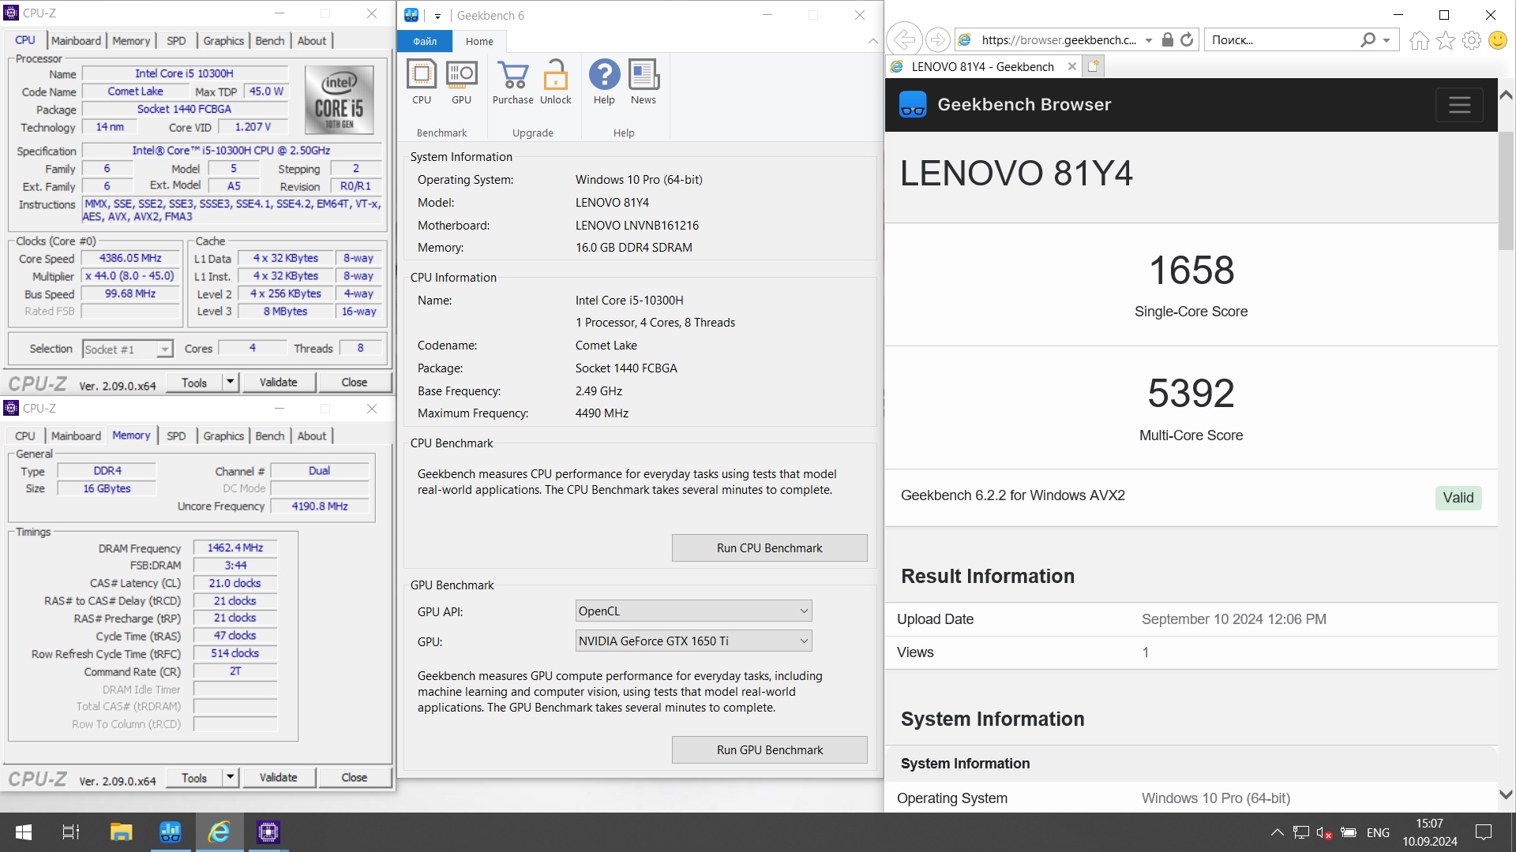
Task: Click the Unlock padlock icon in Geekbench
Action: click(555, 75)
